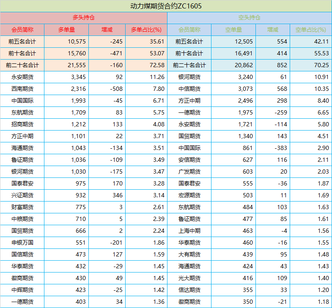Click the 多单量 column header
This screenshot has width=332, height=308.
point(66,30)
